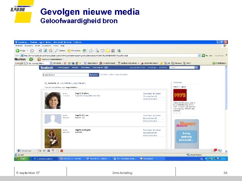Click the Google toolbar logo
Screen dimensions: 242x181
pos(19,63)
